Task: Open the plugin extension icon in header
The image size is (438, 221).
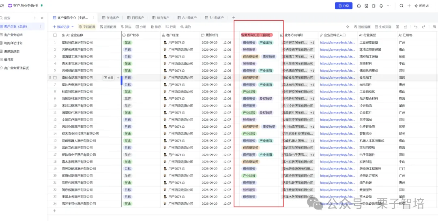Action: (374, 6)
